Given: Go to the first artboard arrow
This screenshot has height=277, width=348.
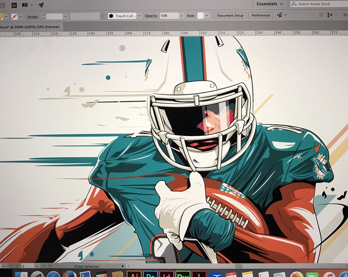Looking at the screenshot, I should tap(11, 266).
